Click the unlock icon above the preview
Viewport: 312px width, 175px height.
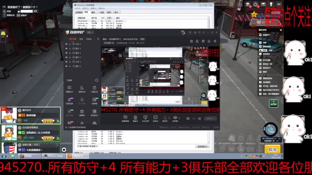point(197,41)
